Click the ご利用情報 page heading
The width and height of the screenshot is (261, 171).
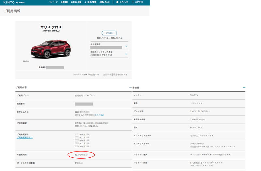[x=12, y=11]
